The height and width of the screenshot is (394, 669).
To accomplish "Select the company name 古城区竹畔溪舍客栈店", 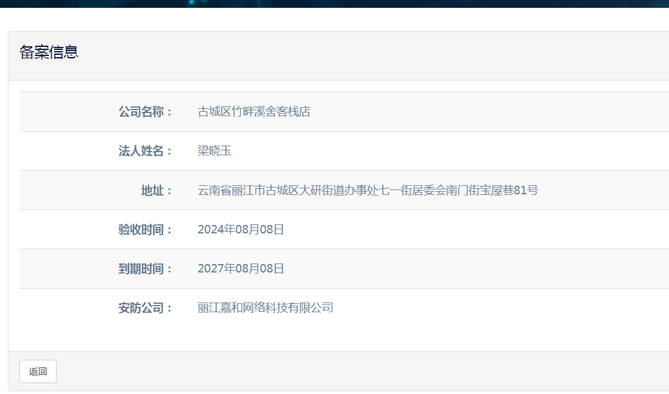I will (x=254, y=112).
